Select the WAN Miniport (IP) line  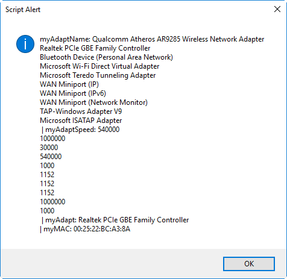(x=69, y=84)
